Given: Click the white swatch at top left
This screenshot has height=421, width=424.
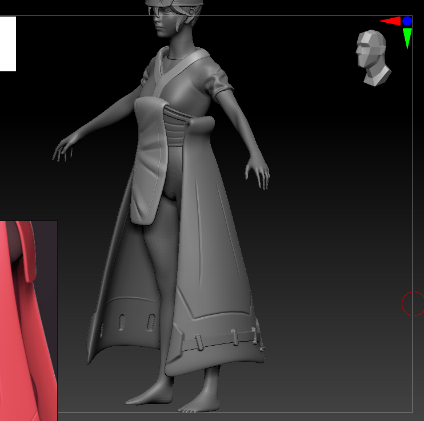Looking at the screenshot, I should point(8,44).
